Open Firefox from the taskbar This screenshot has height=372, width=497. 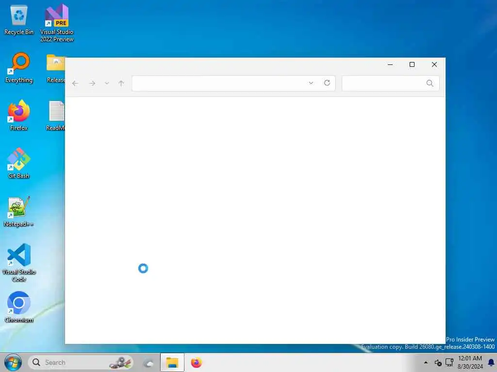point(196,362)
